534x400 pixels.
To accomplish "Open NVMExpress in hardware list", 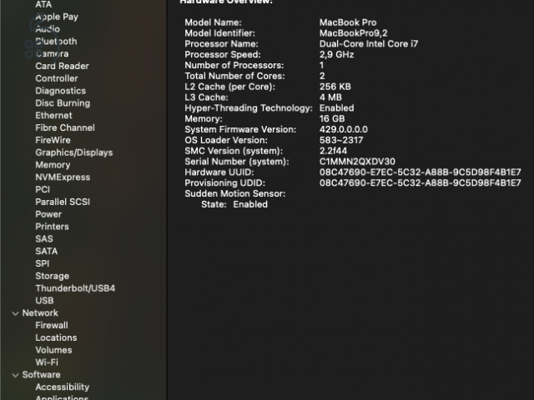I will pos(63,177).
